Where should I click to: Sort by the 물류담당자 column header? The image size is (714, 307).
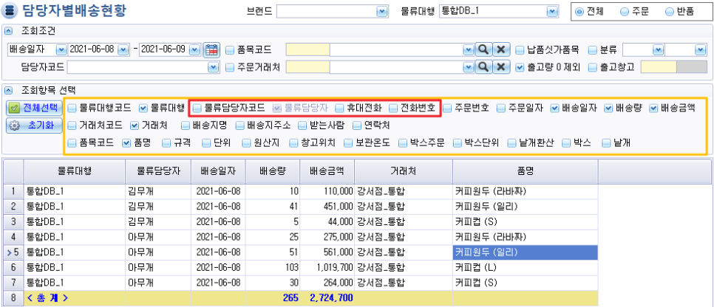tap(158, 171)
